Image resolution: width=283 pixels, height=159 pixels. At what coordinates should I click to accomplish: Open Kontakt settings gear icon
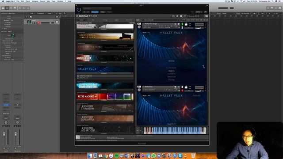tap(177, 16)
